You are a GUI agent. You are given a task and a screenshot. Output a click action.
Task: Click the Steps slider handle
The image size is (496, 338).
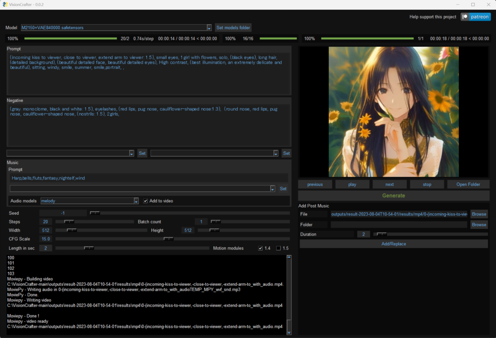69,222
